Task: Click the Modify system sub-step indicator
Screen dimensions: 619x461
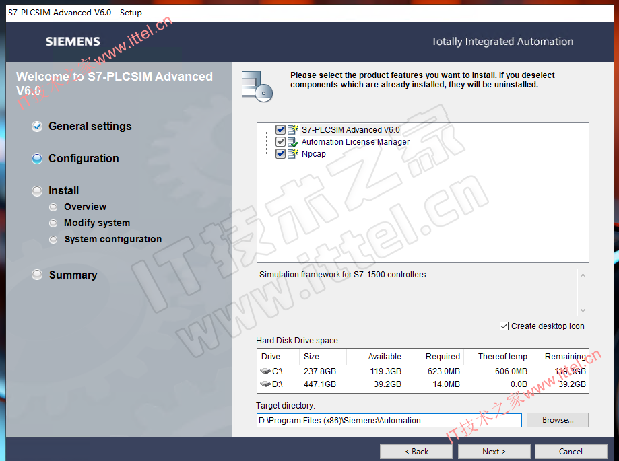Action: (53, 223)
